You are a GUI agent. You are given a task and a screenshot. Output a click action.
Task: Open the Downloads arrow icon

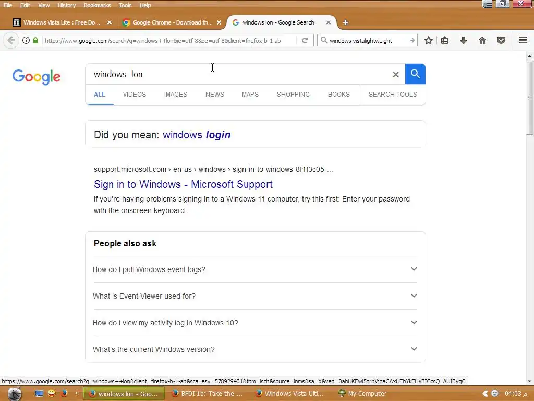point(463,41)
